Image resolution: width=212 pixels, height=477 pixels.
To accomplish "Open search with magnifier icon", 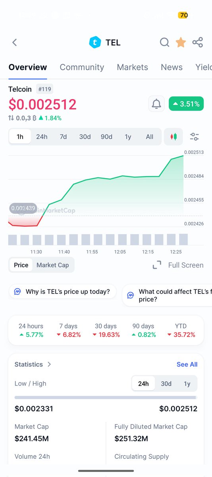I will [164, 42].
